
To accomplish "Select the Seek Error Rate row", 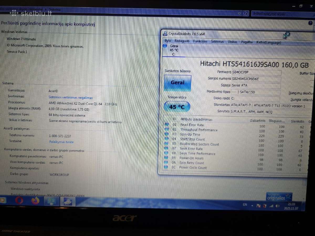I will (235, 149).
